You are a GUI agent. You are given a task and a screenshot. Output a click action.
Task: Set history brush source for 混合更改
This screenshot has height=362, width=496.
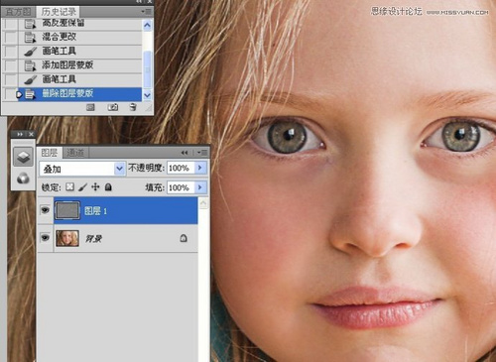click(x=11, y=38)
